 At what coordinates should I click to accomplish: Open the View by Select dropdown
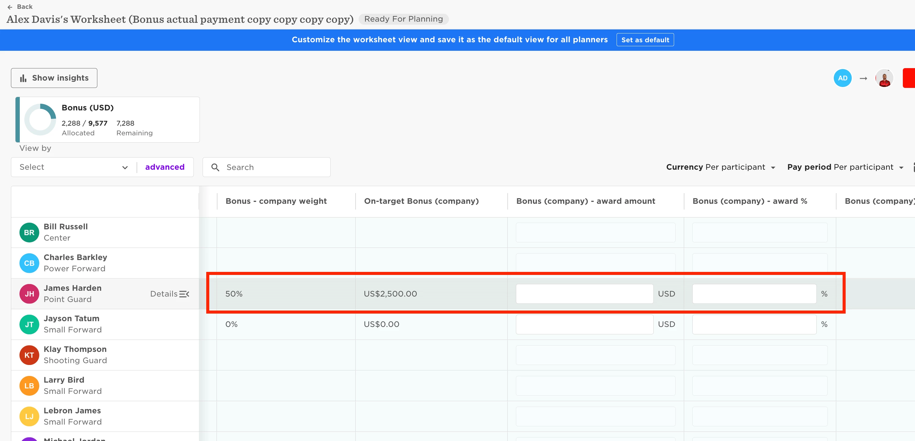[x=74, y=167]
